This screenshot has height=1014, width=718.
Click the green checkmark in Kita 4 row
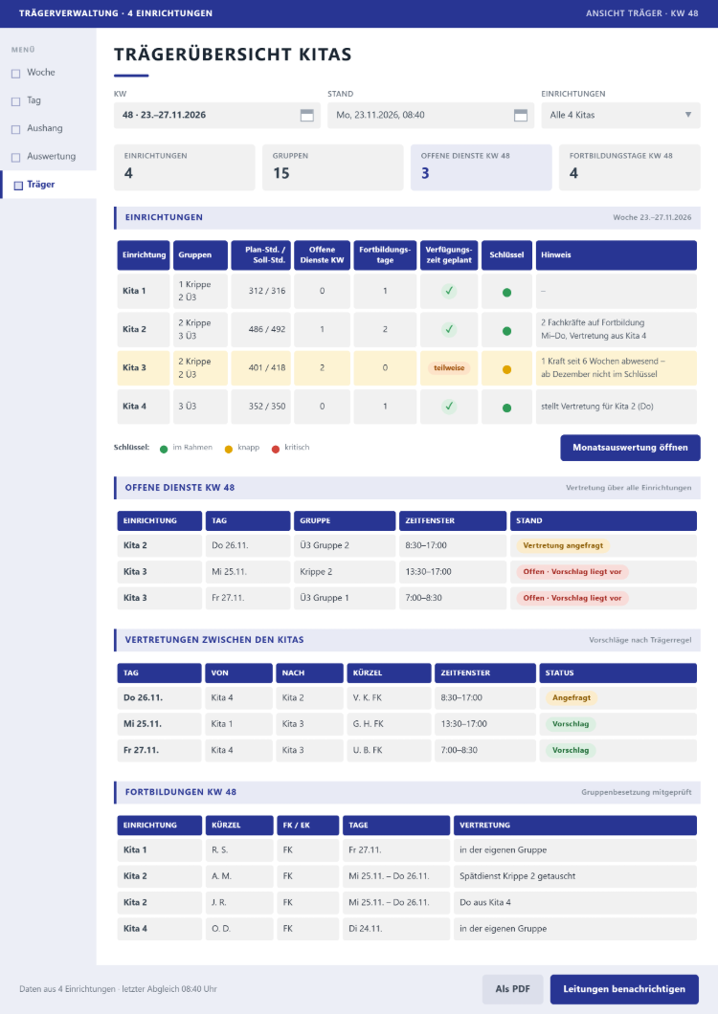(449, 407)
